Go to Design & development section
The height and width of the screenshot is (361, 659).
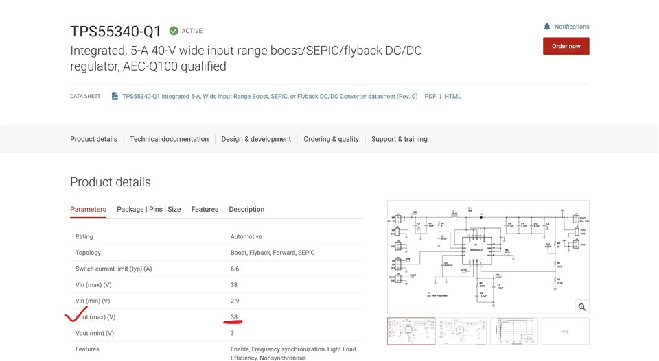coord(256,139)
